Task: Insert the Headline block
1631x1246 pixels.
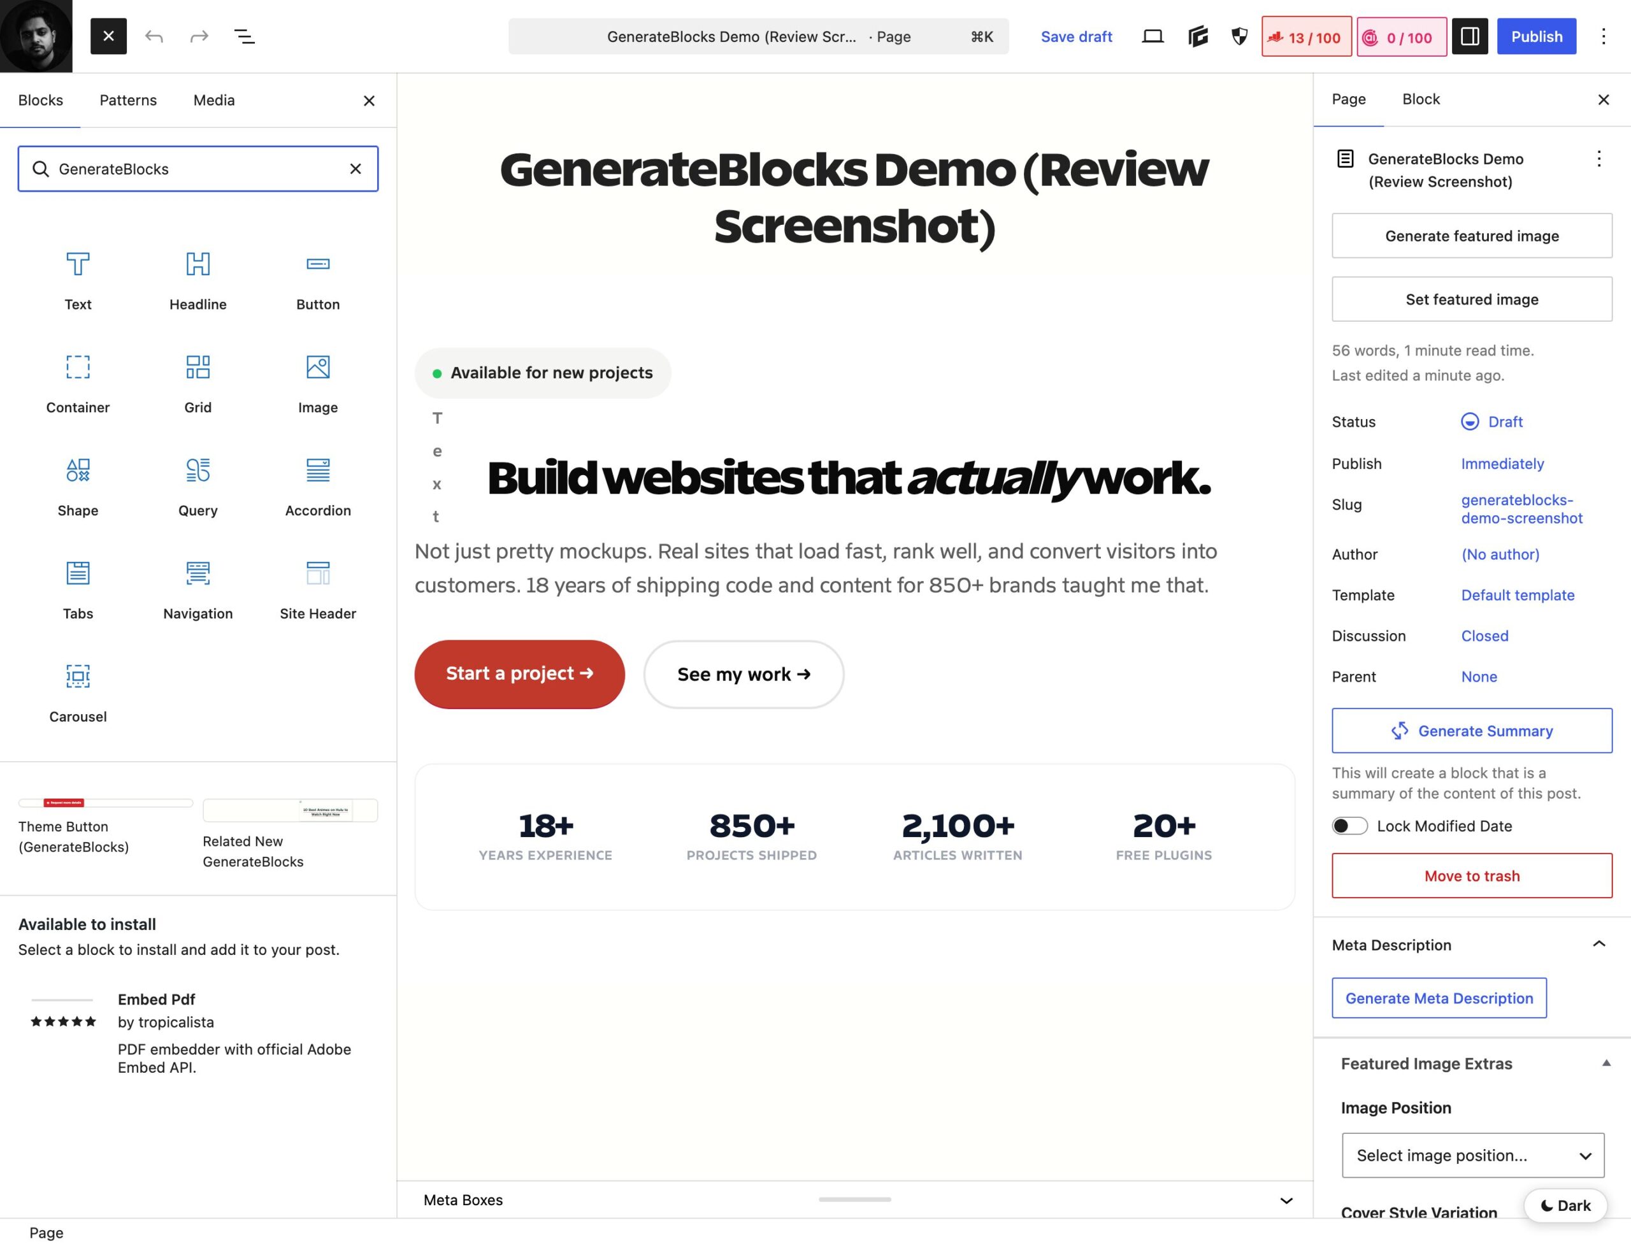Action: click(198, 281)
